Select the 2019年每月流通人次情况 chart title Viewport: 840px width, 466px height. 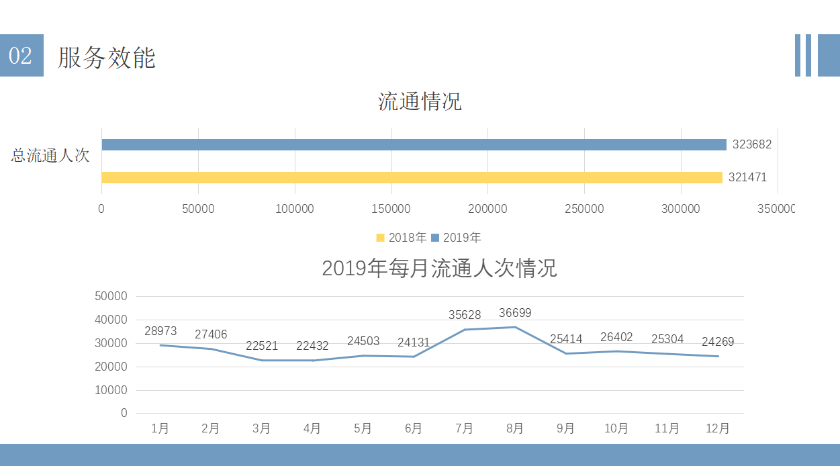[439, 269]
